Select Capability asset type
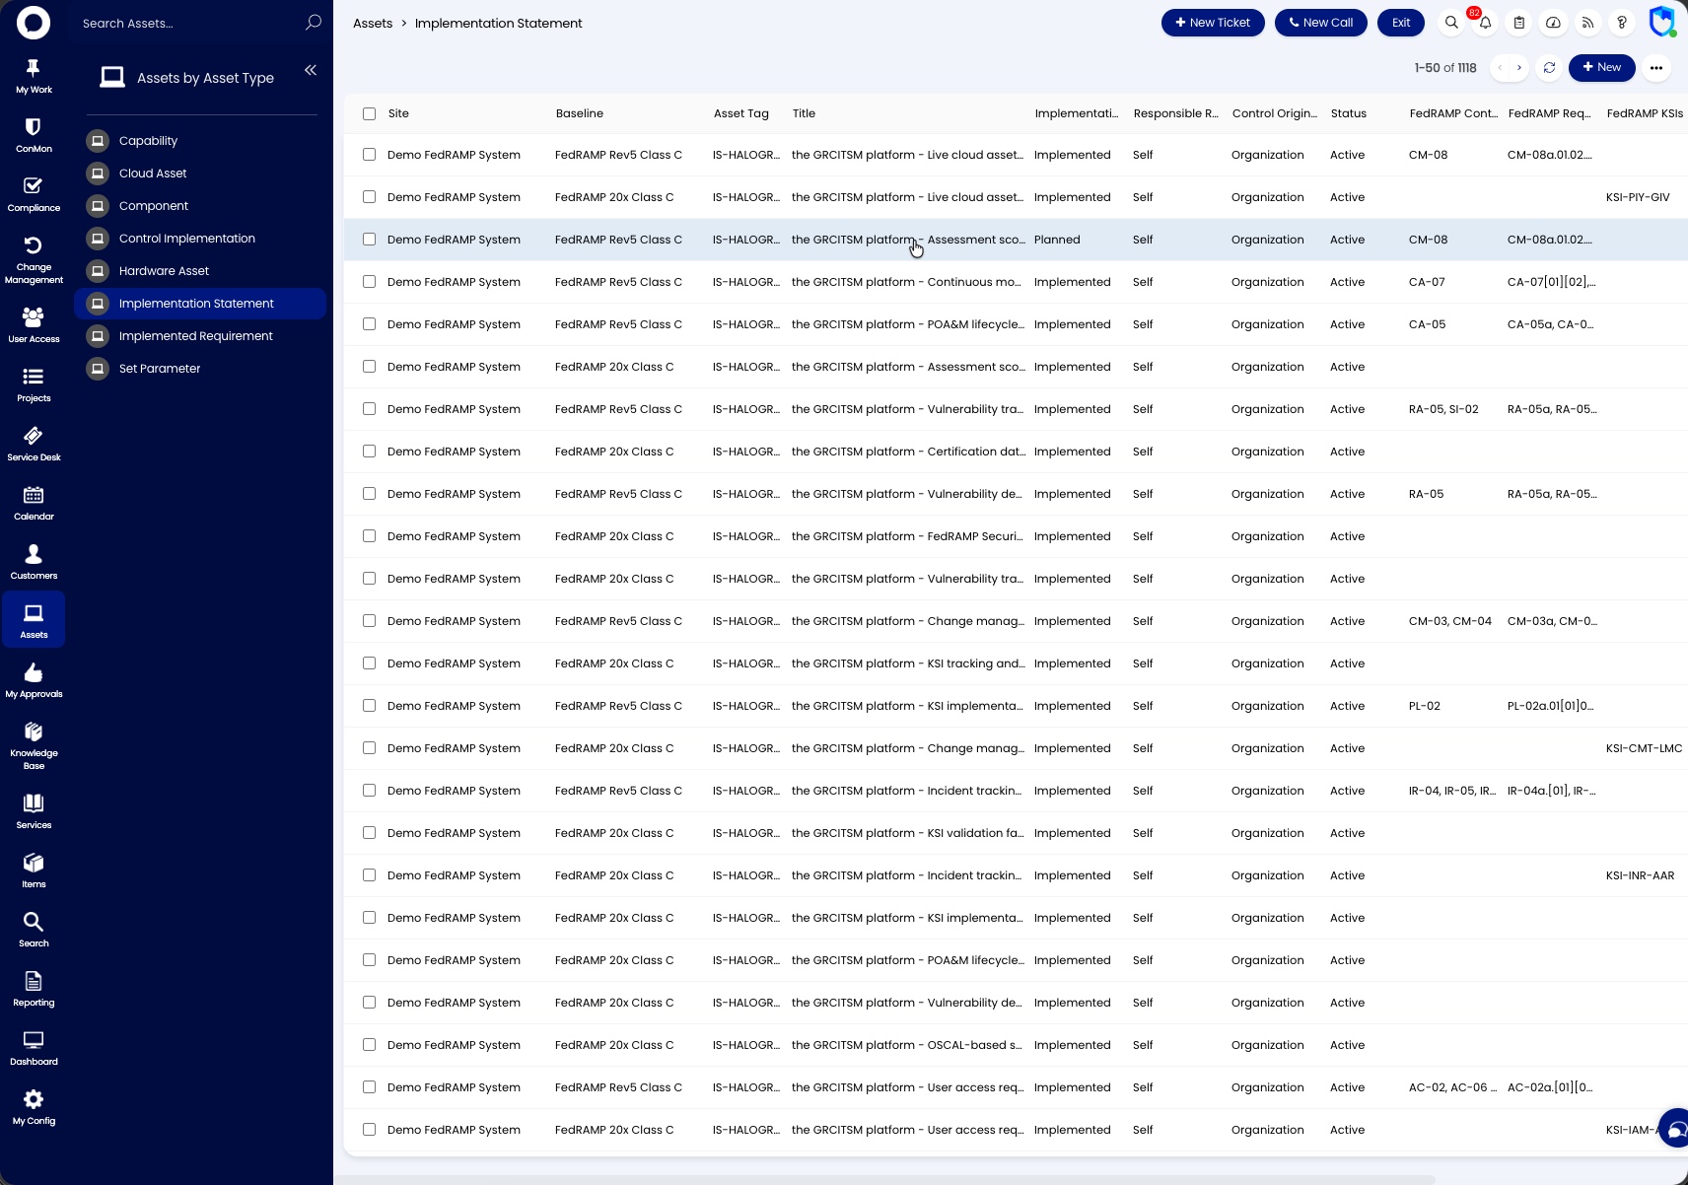Viewport: 1688px width, 1185px height. click(200, 141)
